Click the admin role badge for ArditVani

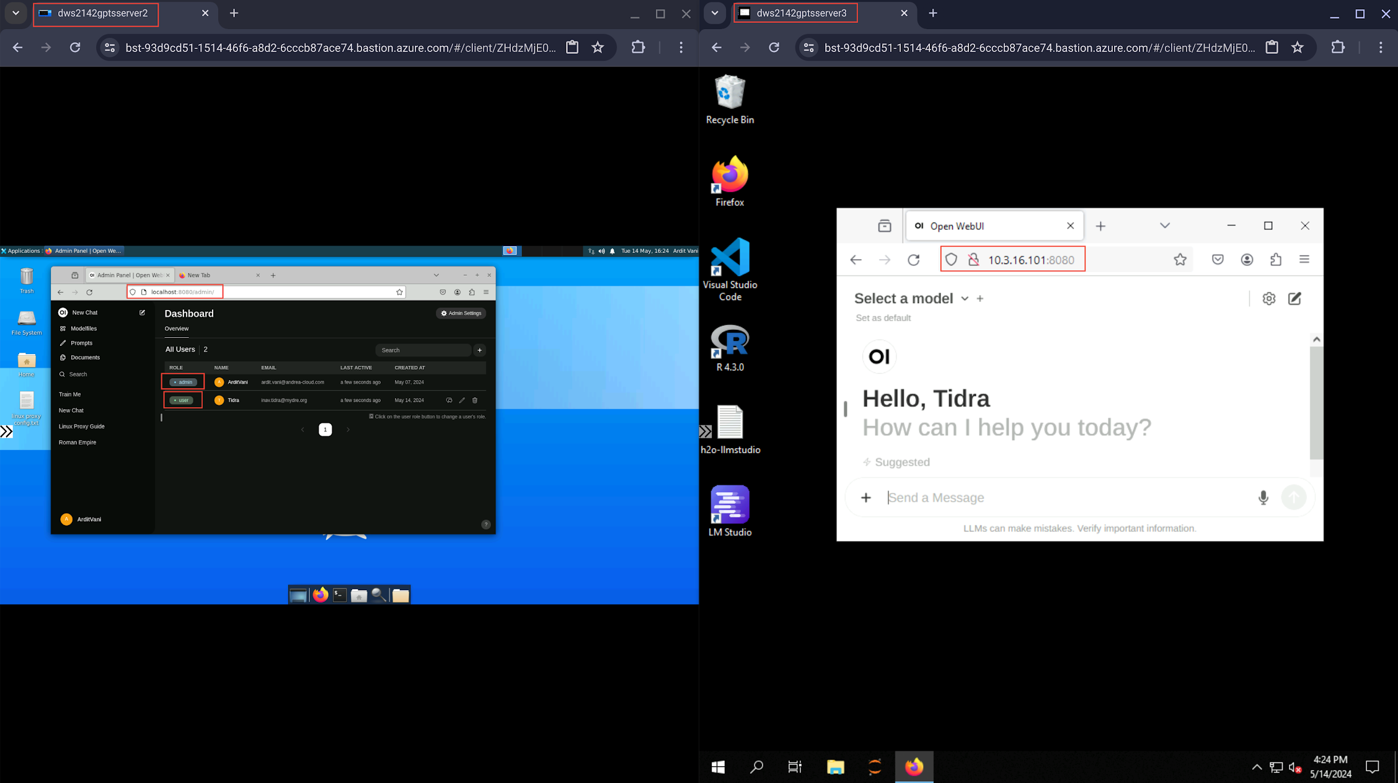click(x=184, y=382)
